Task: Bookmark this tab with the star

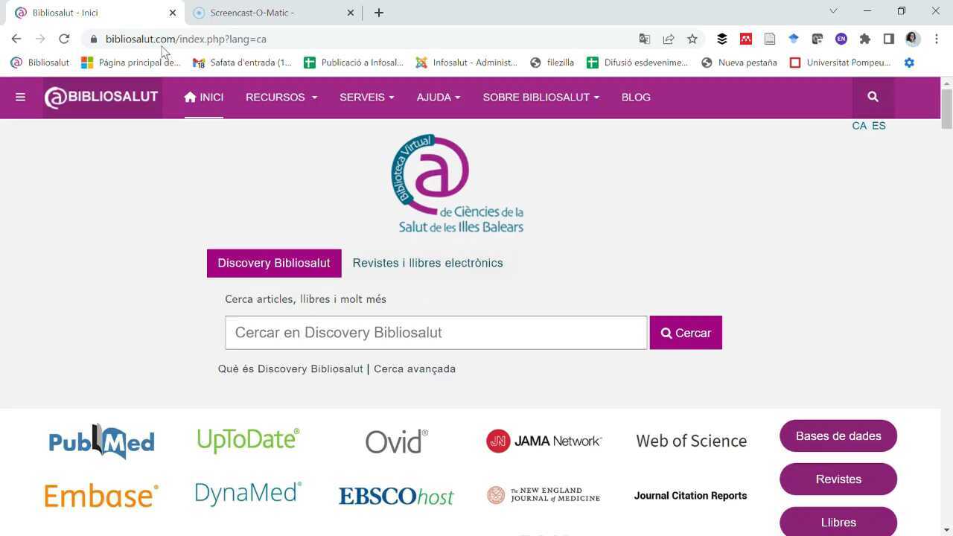Action: 692,39
